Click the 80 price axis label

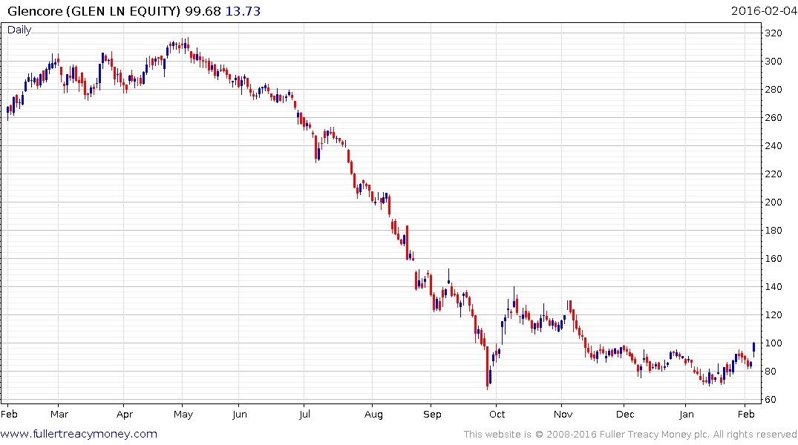[x=771, y=372]
